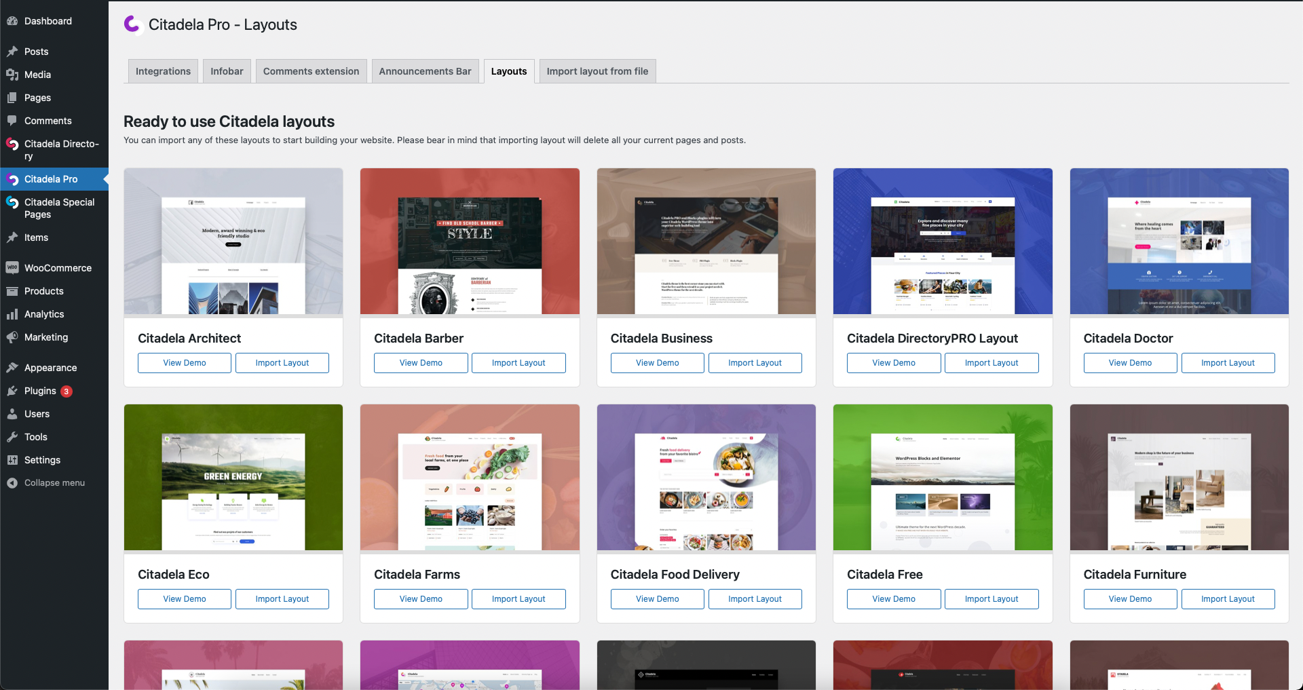View Demo of Citadela Business

pos(658,363)
